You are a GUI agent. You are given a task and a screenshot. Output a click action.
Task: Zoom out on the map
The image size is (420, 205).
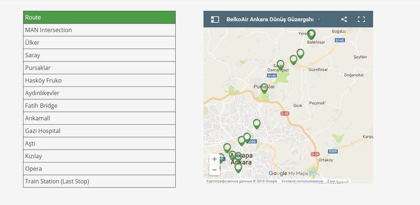214,169
